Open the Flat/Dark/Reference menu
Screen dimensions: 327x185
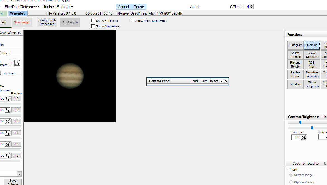point(22,7)
